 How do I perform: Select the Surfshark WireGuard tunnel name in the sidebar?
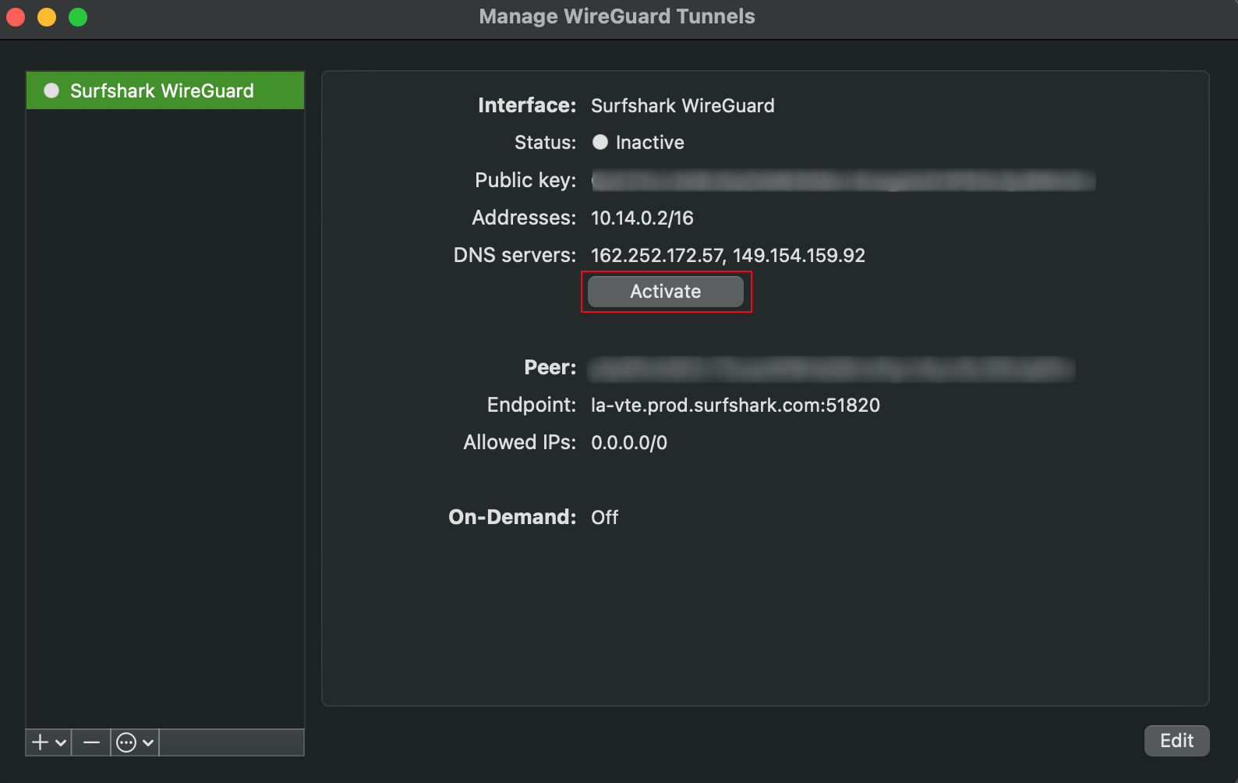tap(161, 91)
